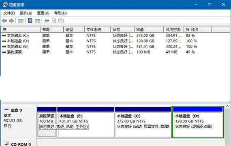
Task: Open the 操作(A) menu
Action: (26, 13)
